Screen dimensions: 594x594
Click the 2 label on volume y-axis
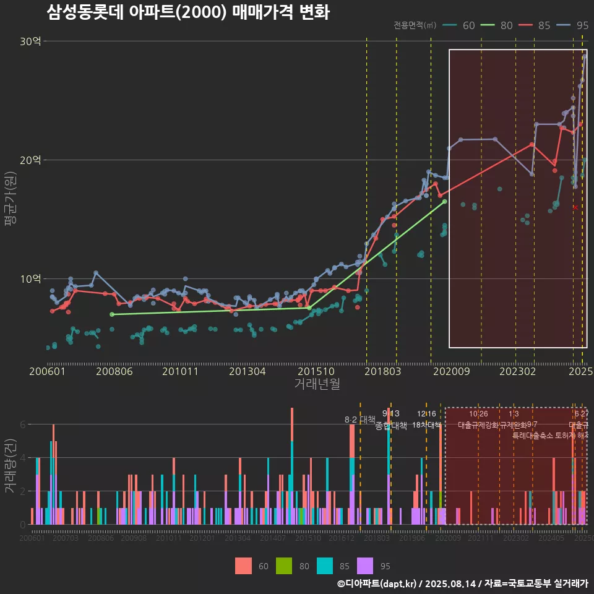point(23,491)
